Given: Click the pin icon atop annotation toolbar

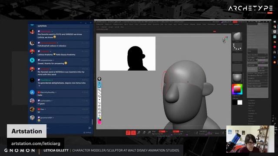Looking at the screenshot, I should pyautogui.click(x=99, y=79).
